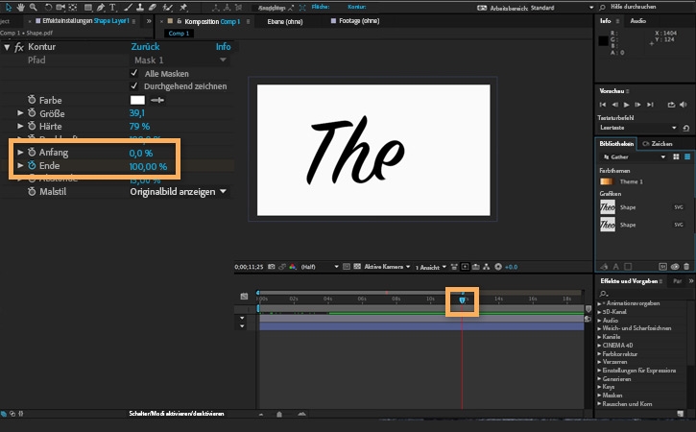The image size is (696, 432).
Task: Select the Hand tool
Action: pos(20,7)
